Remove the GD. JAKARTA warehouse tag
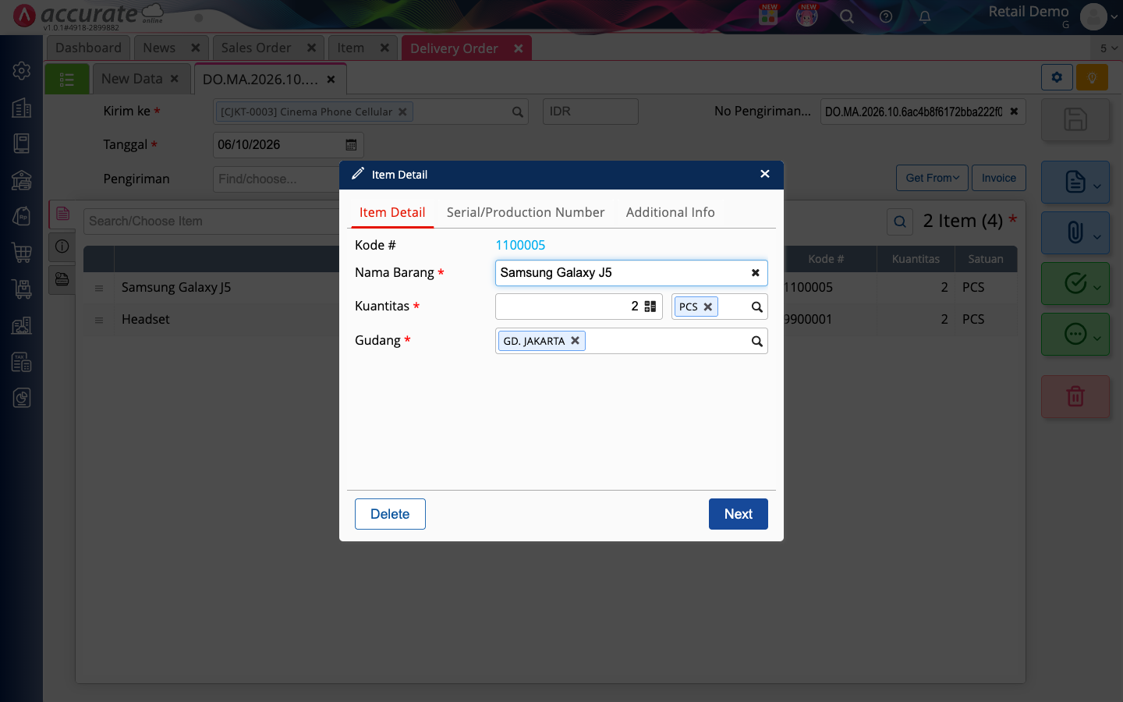 coord(575,340)
